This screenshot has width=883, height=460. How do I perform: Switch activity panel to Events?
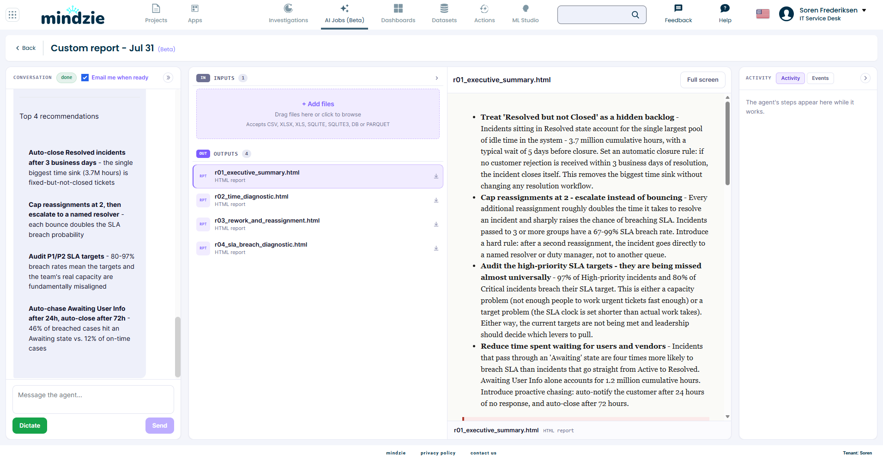click(820, 78)
